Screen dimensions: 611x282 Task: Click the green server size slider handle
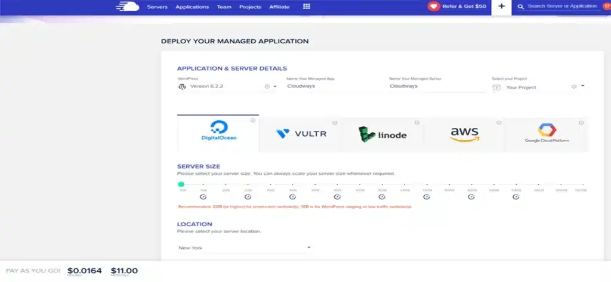pyautogui.click(x=181, y=184)
